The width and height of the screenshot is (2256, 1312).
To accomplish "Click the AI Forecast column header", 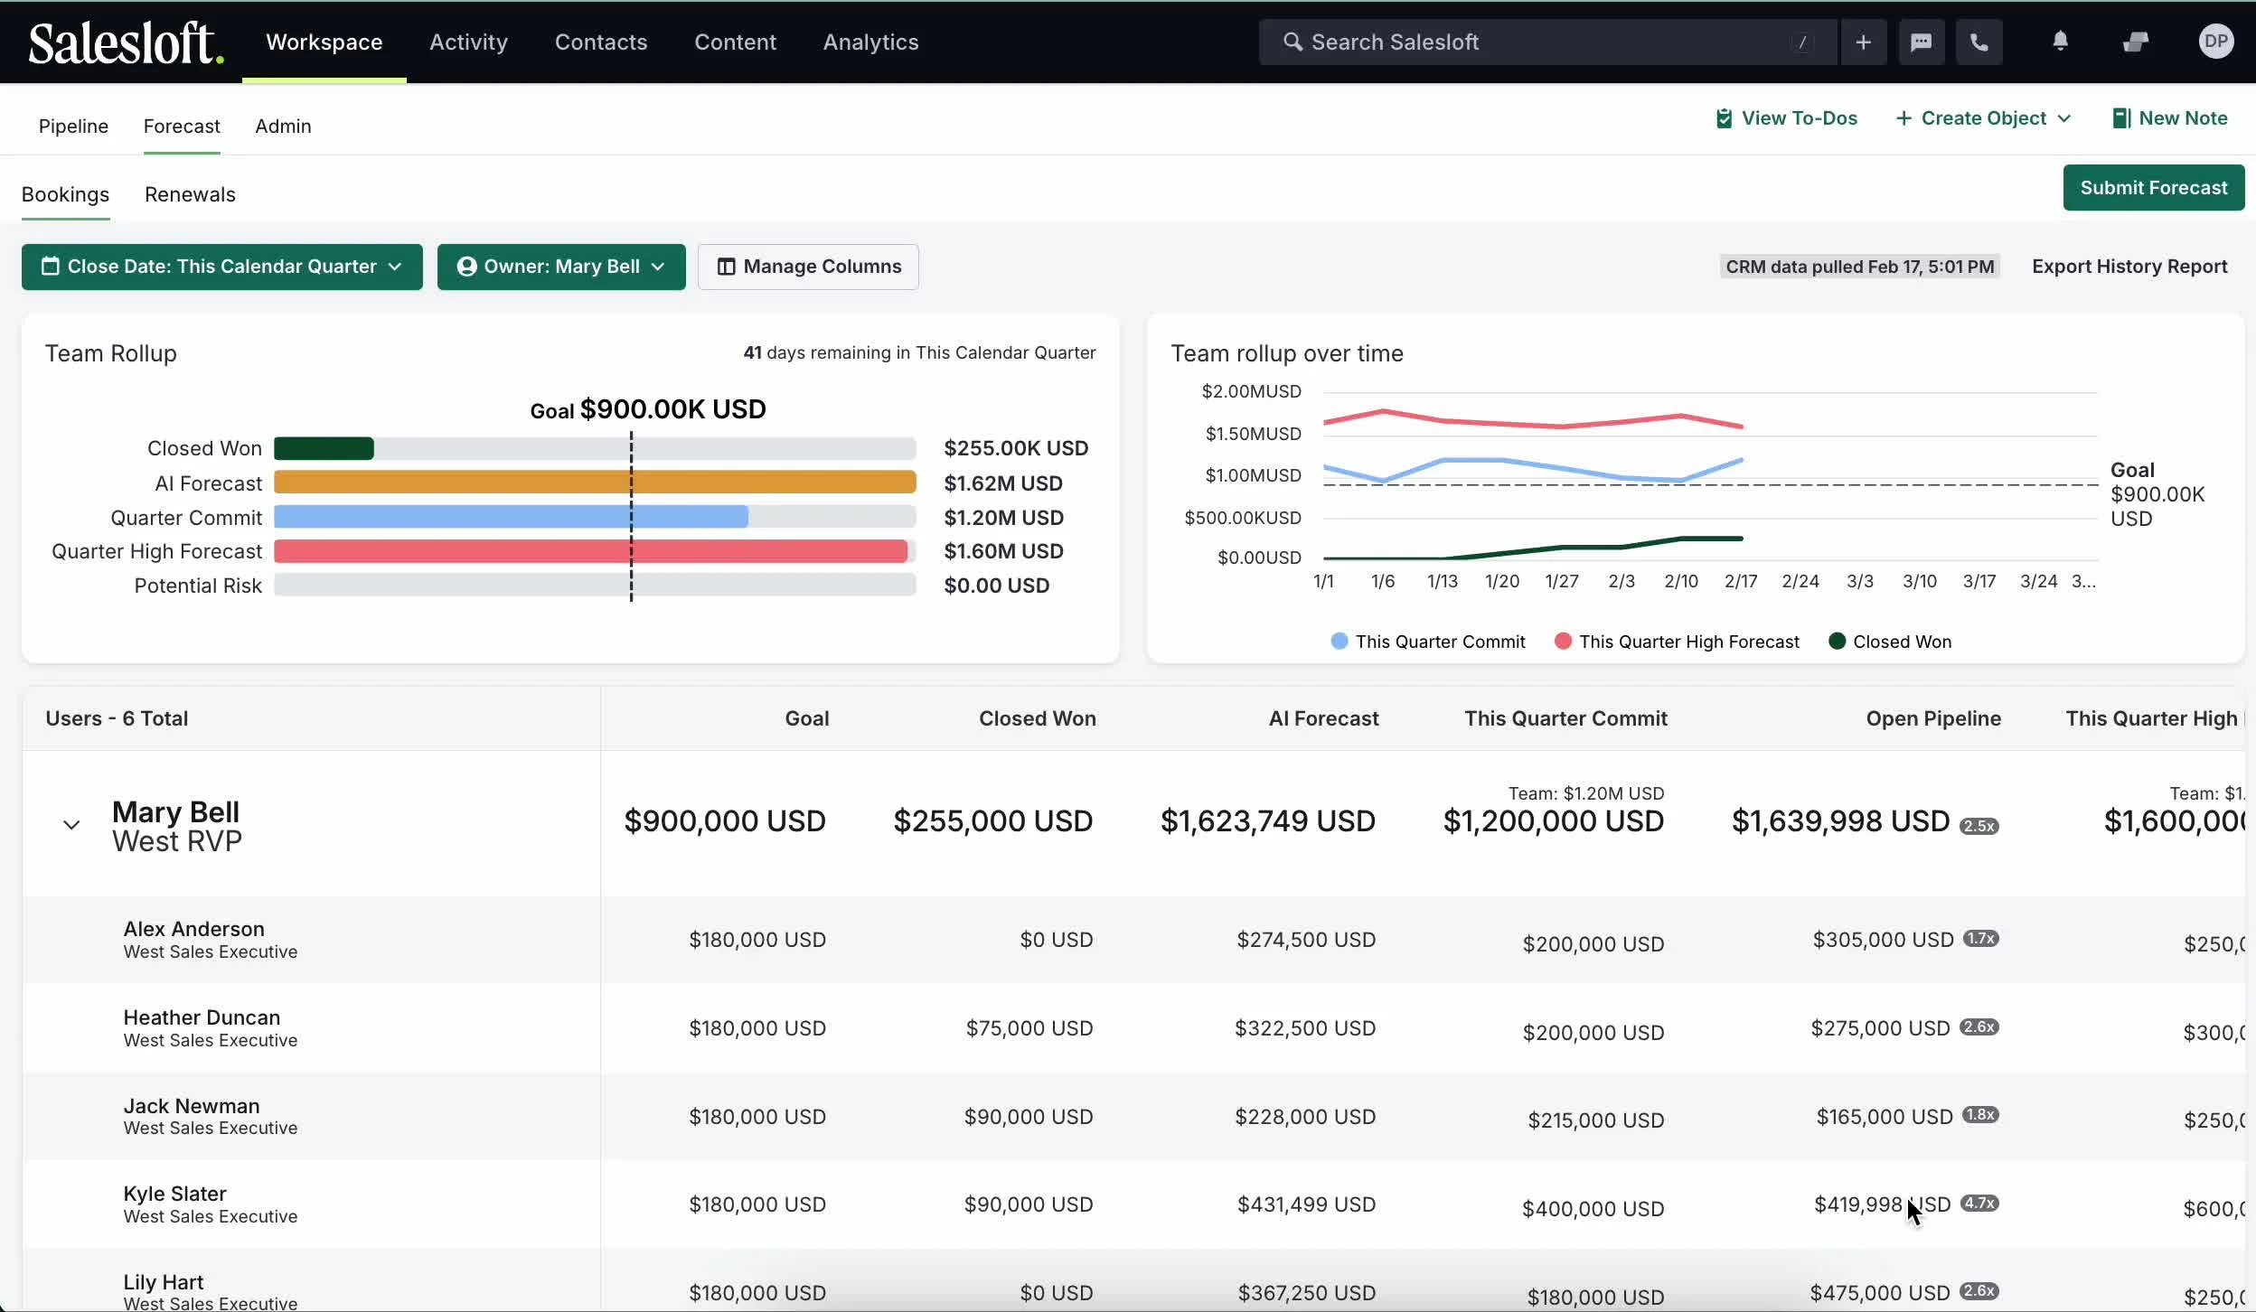I will (1323, 718).
